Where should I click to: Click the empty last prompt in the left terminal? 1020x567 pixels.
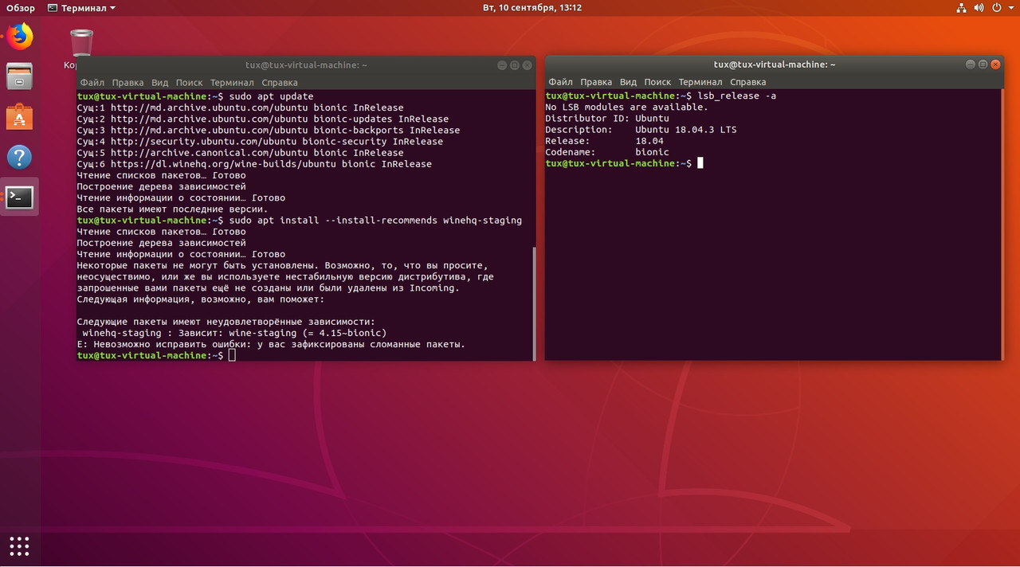coord(156,355)
